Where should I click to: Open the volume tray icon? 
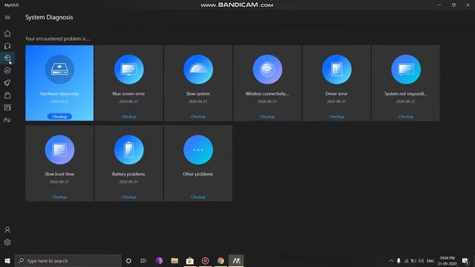[x=421, y=261]
